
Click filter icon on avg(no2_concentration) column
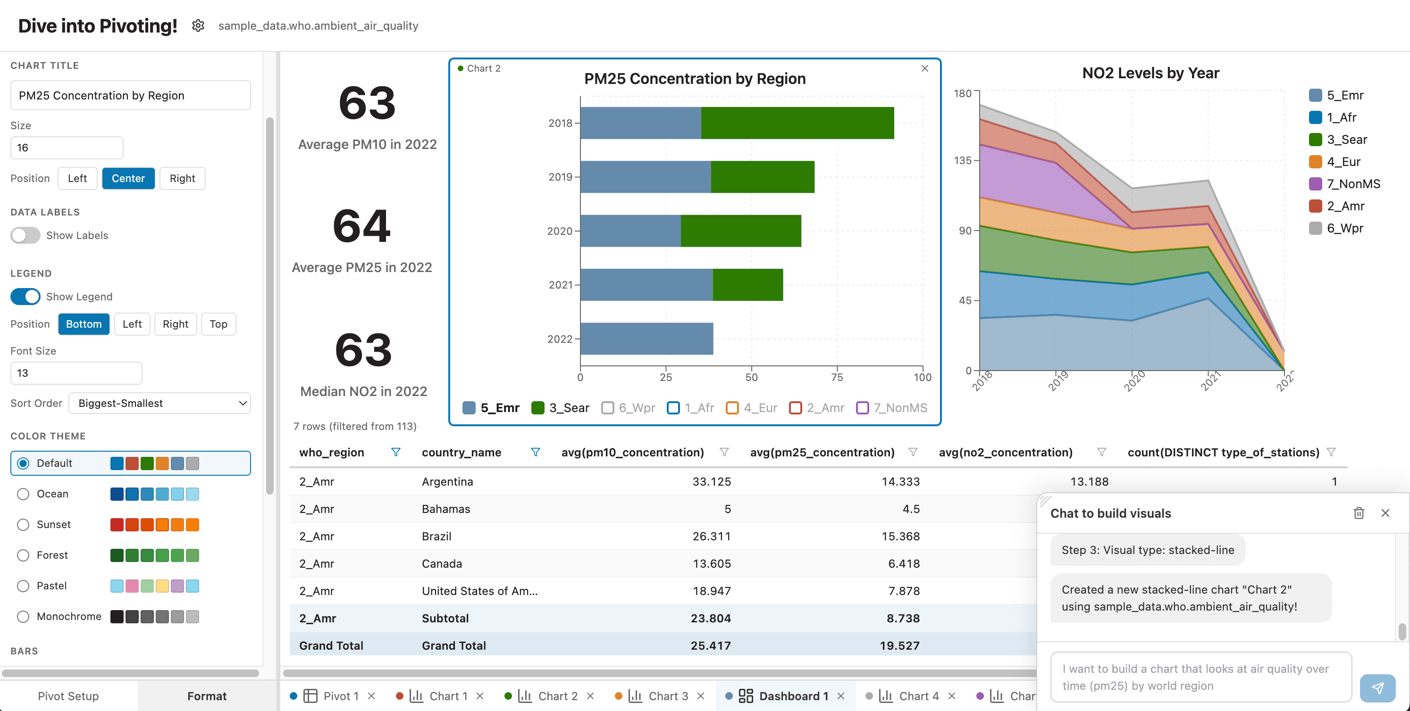coord(1101,452)
